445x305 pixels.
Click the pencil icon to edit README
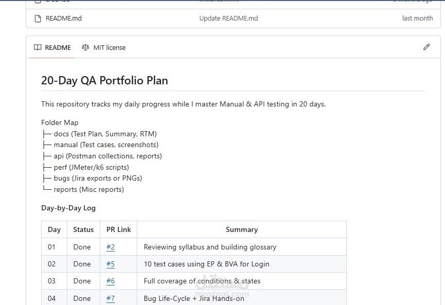click(x=426, y=47)
